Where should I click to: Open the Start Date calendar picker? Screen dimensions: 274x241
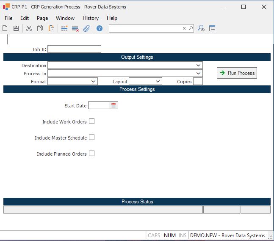(113, 106)
